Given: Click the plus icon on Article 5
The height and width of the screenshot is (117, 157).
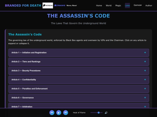Looking at the screenshot, I should click(145, 89).
